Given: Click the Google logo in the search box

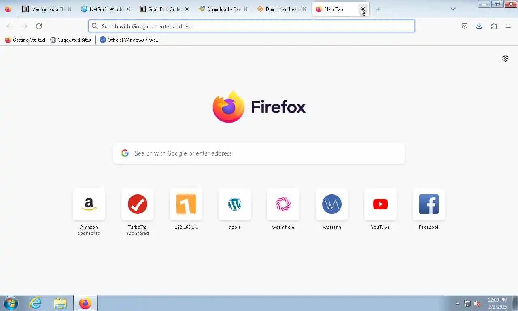Looking at the screenshot, I should [125, 153].
